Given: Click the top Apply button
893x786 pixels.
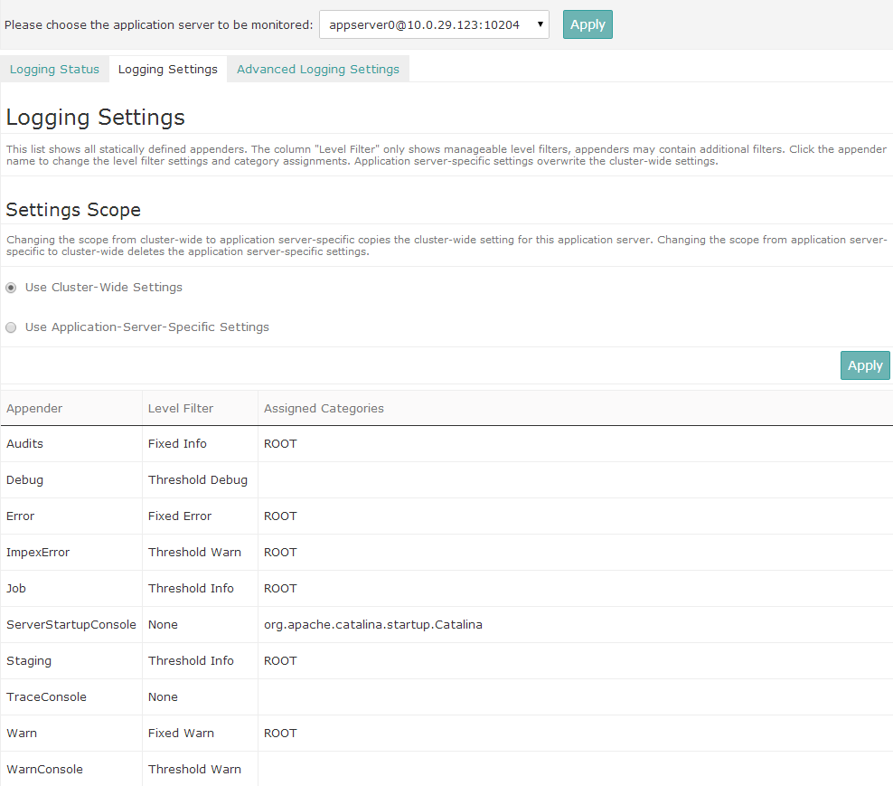Looking at the screenshot, I should (587, 24).
